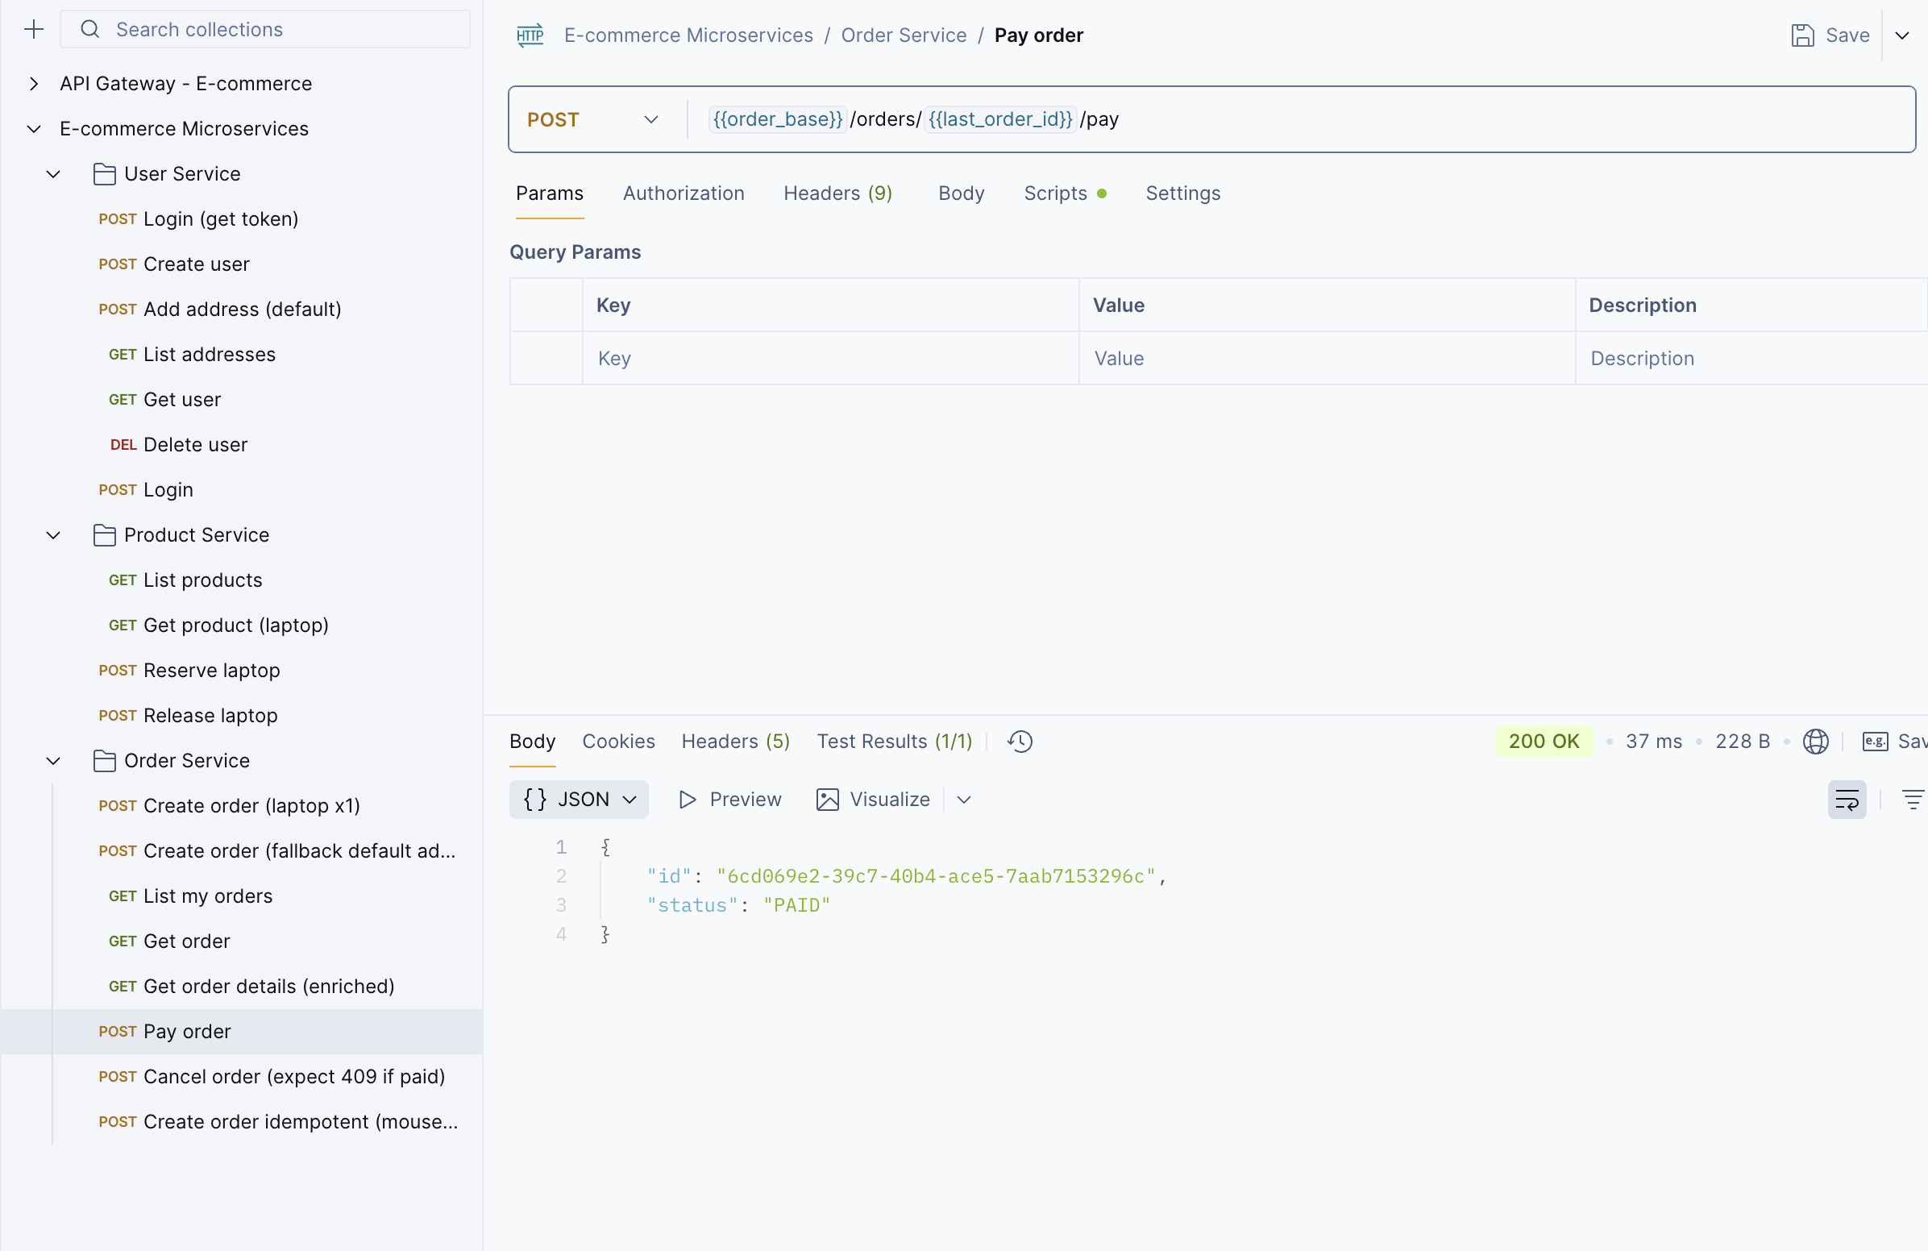This screenshot has height=1251, width=1928.
Task: Save response as example using the e.g. icon
Action: pos(1876,741)
